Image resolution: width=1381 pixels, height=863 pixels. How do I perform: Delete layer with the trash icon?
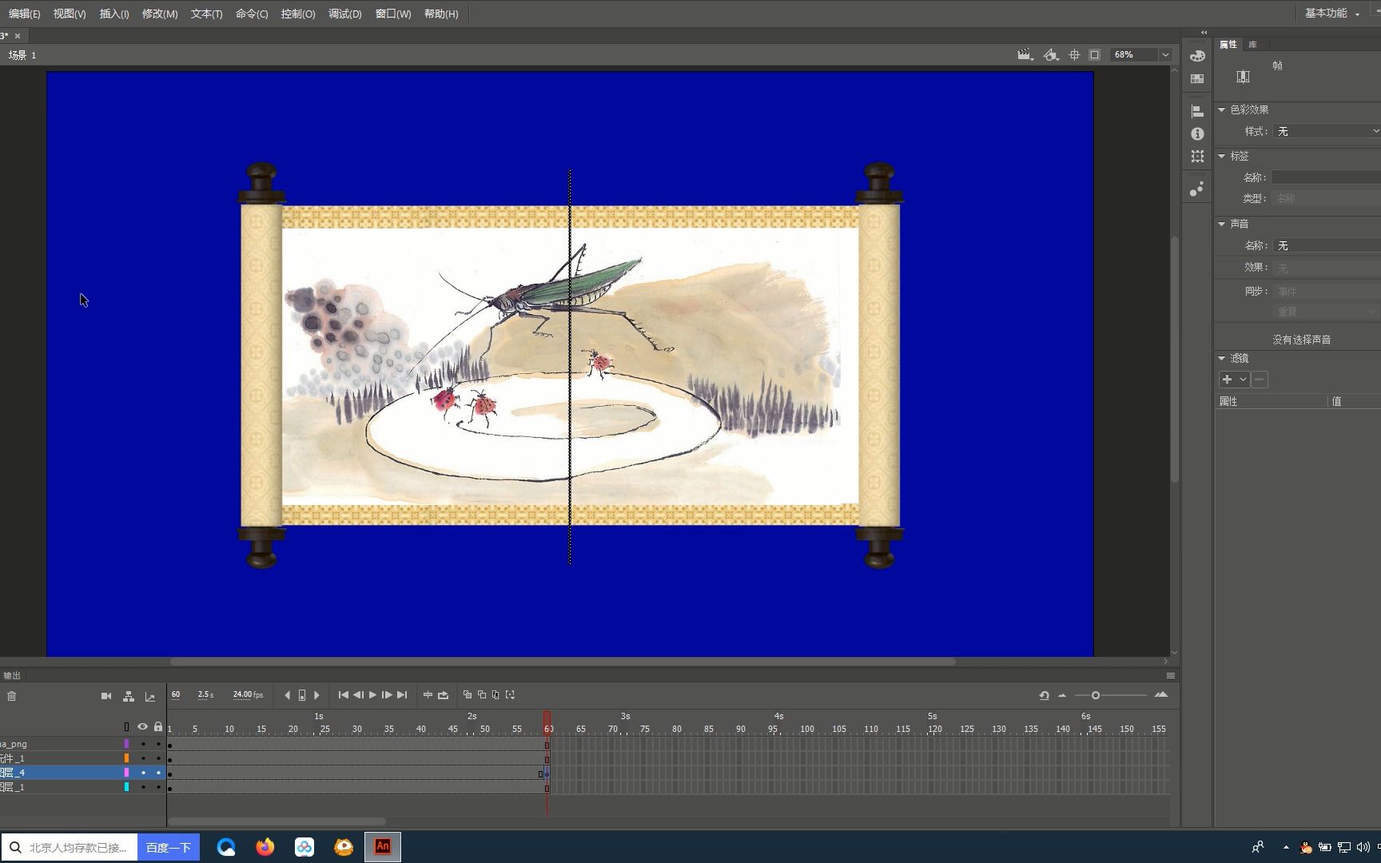[11, 696]
